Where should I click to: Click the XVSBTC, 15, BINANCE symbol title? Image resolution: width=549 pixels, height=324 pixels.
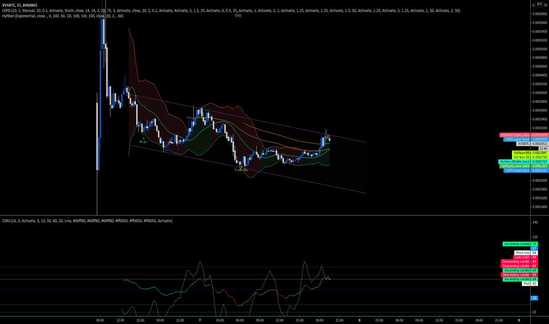coord(19,5)
